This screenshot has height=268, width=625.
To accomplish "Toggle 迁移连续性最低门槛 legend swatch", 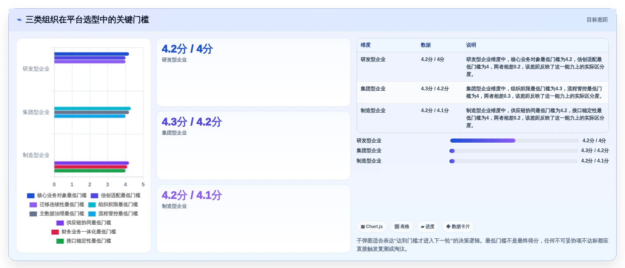I will (33, 205).
